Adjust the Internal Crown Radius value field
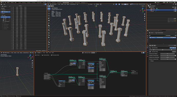 pos(168,54)
